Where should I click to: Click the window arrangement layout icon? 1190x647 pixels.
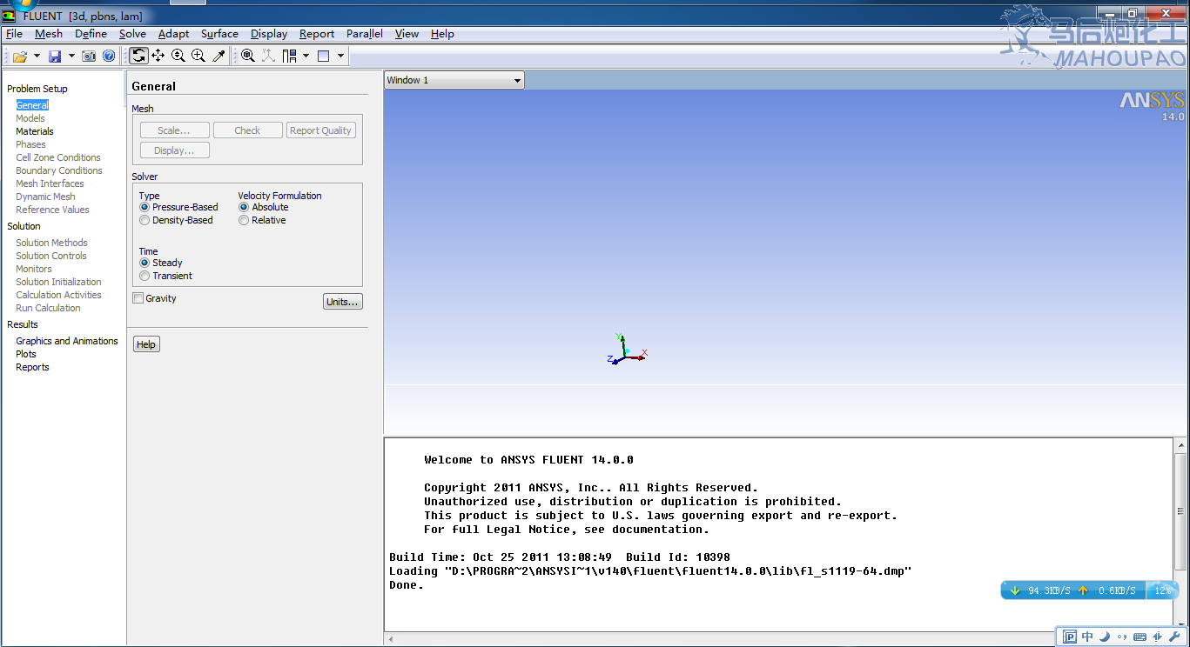pyautogui.click(x=290, y=56)
